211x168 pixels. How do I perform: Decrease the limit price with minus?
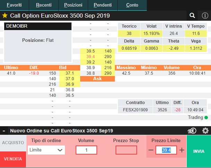(151, 150)
